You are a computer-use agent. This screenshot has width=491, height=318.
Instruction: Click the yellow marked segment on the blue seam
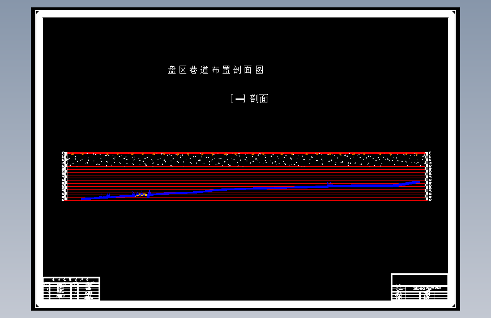click(142, 195)
